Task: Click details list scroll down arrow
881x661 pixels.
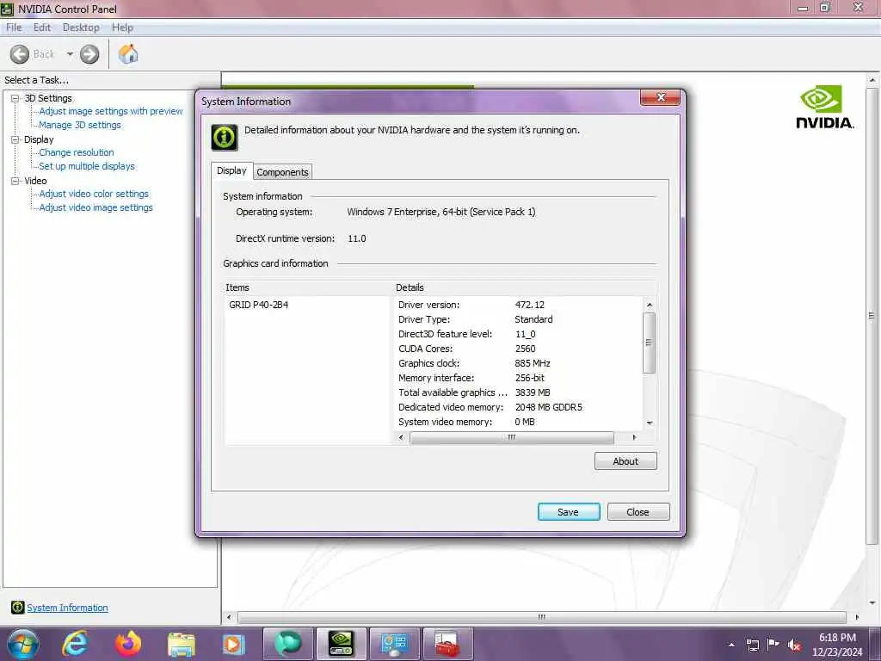Action: [x=650, y=423]
